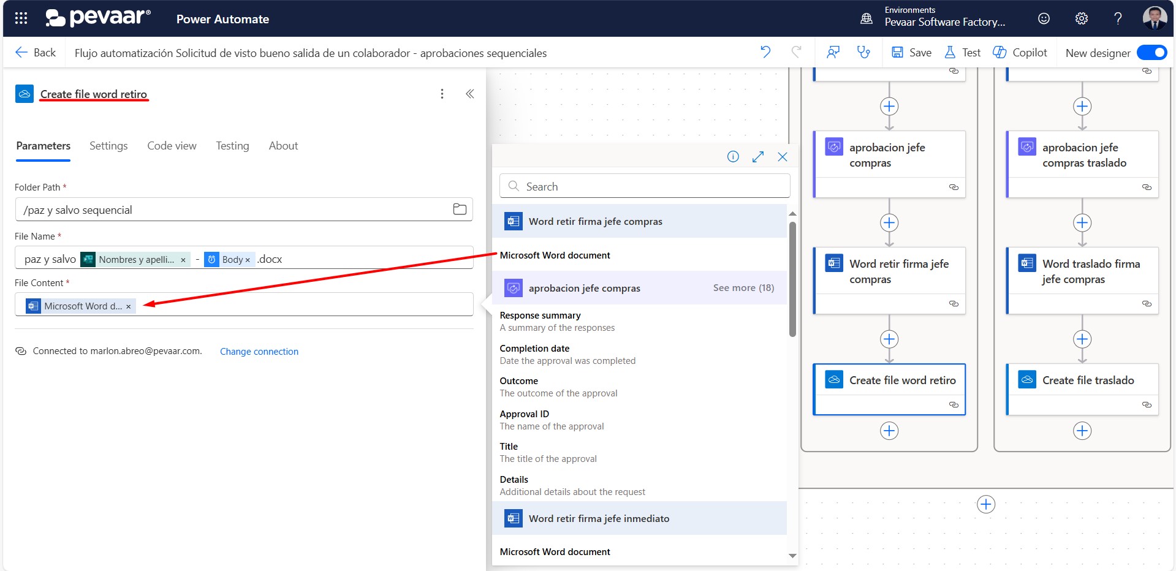Select the Create file traslado card
This screenshot has height=571, width=1176.
point(1082,389)
